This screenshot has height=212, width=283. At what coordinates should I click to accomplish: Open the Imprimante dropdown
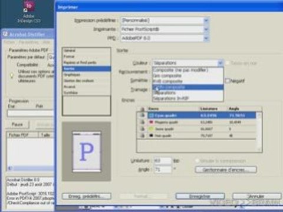point(206,29)
